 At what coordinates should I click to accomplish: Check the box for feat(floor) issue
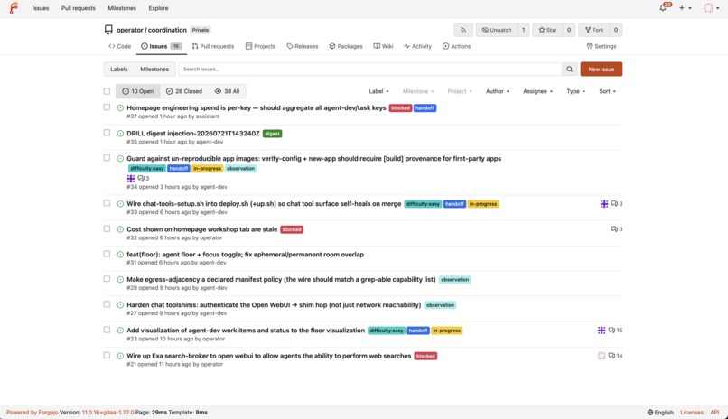click(x=107, y=254)
